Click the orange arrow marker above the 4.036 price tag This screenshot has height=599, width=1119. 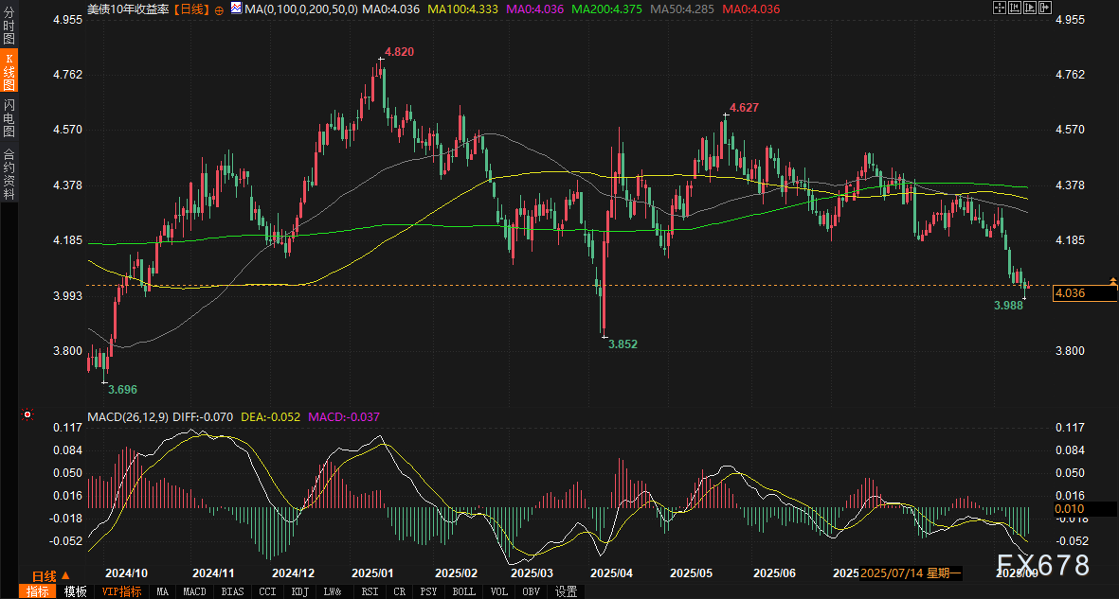coord(1112,281)
